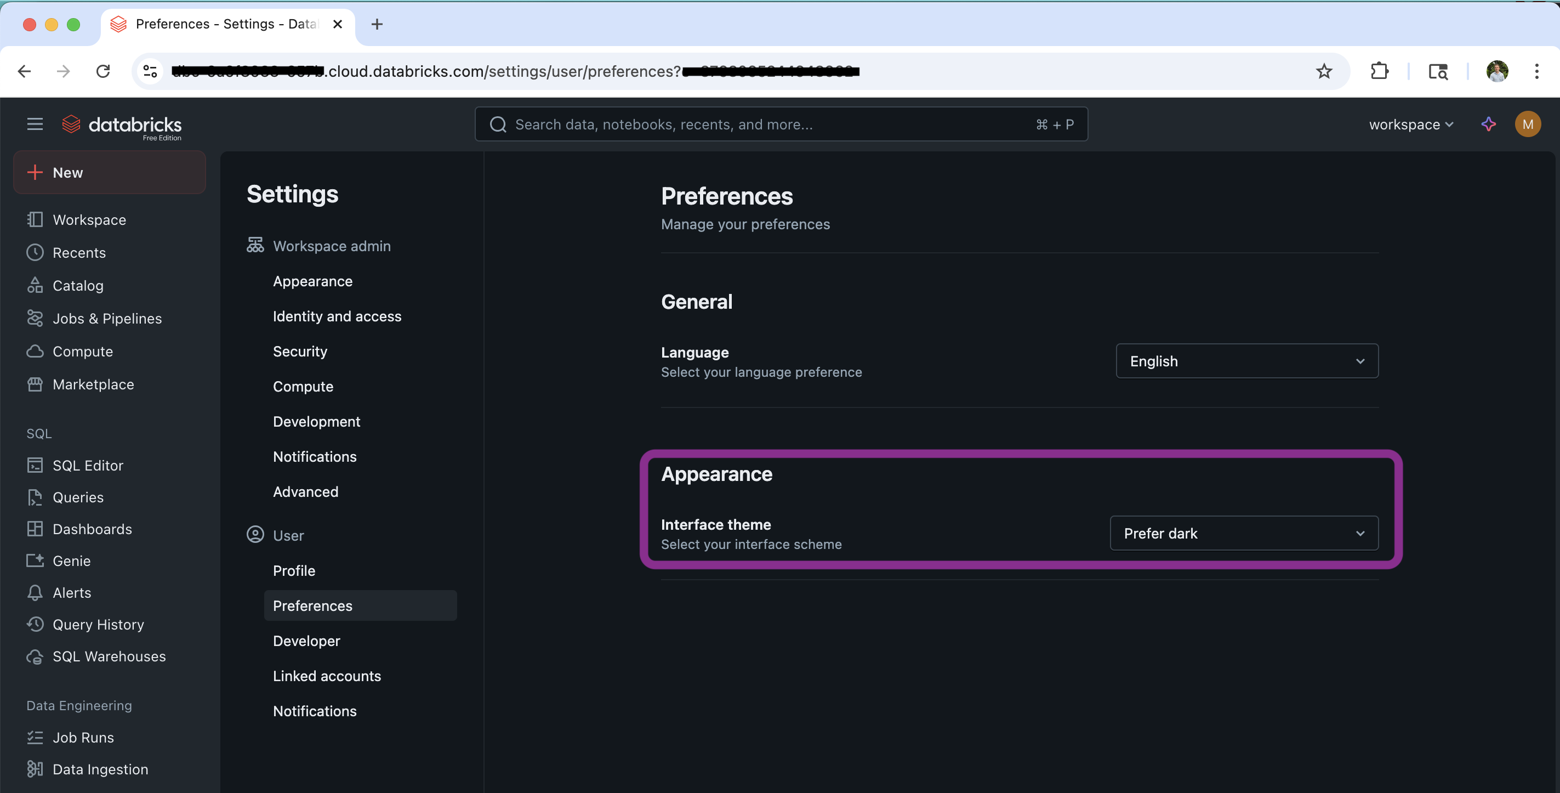Image resolution: width=1560 pixels, height=793 pixels.
Task: Click the User section heading
Action: pyautogui.click(x=288, y=536)
